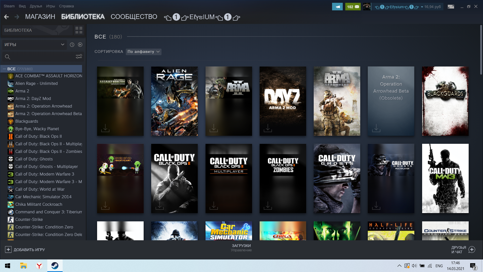Click download icon on Arma 2 cover
Screen dimensions: 483x272
click(214, 128)
